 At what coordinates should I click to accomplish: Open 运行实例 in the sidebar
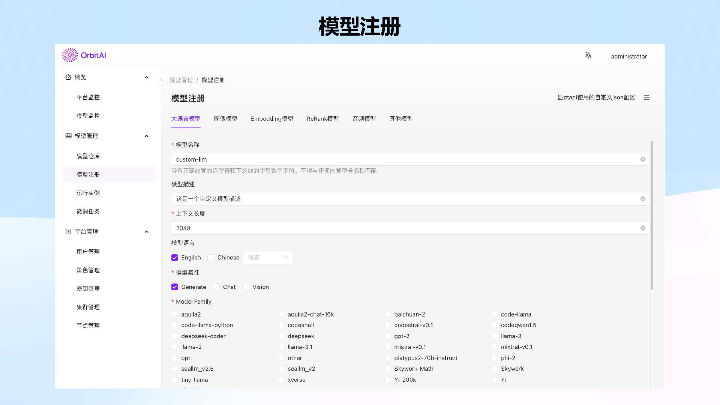pyautogui.click(x=88, y=193)
